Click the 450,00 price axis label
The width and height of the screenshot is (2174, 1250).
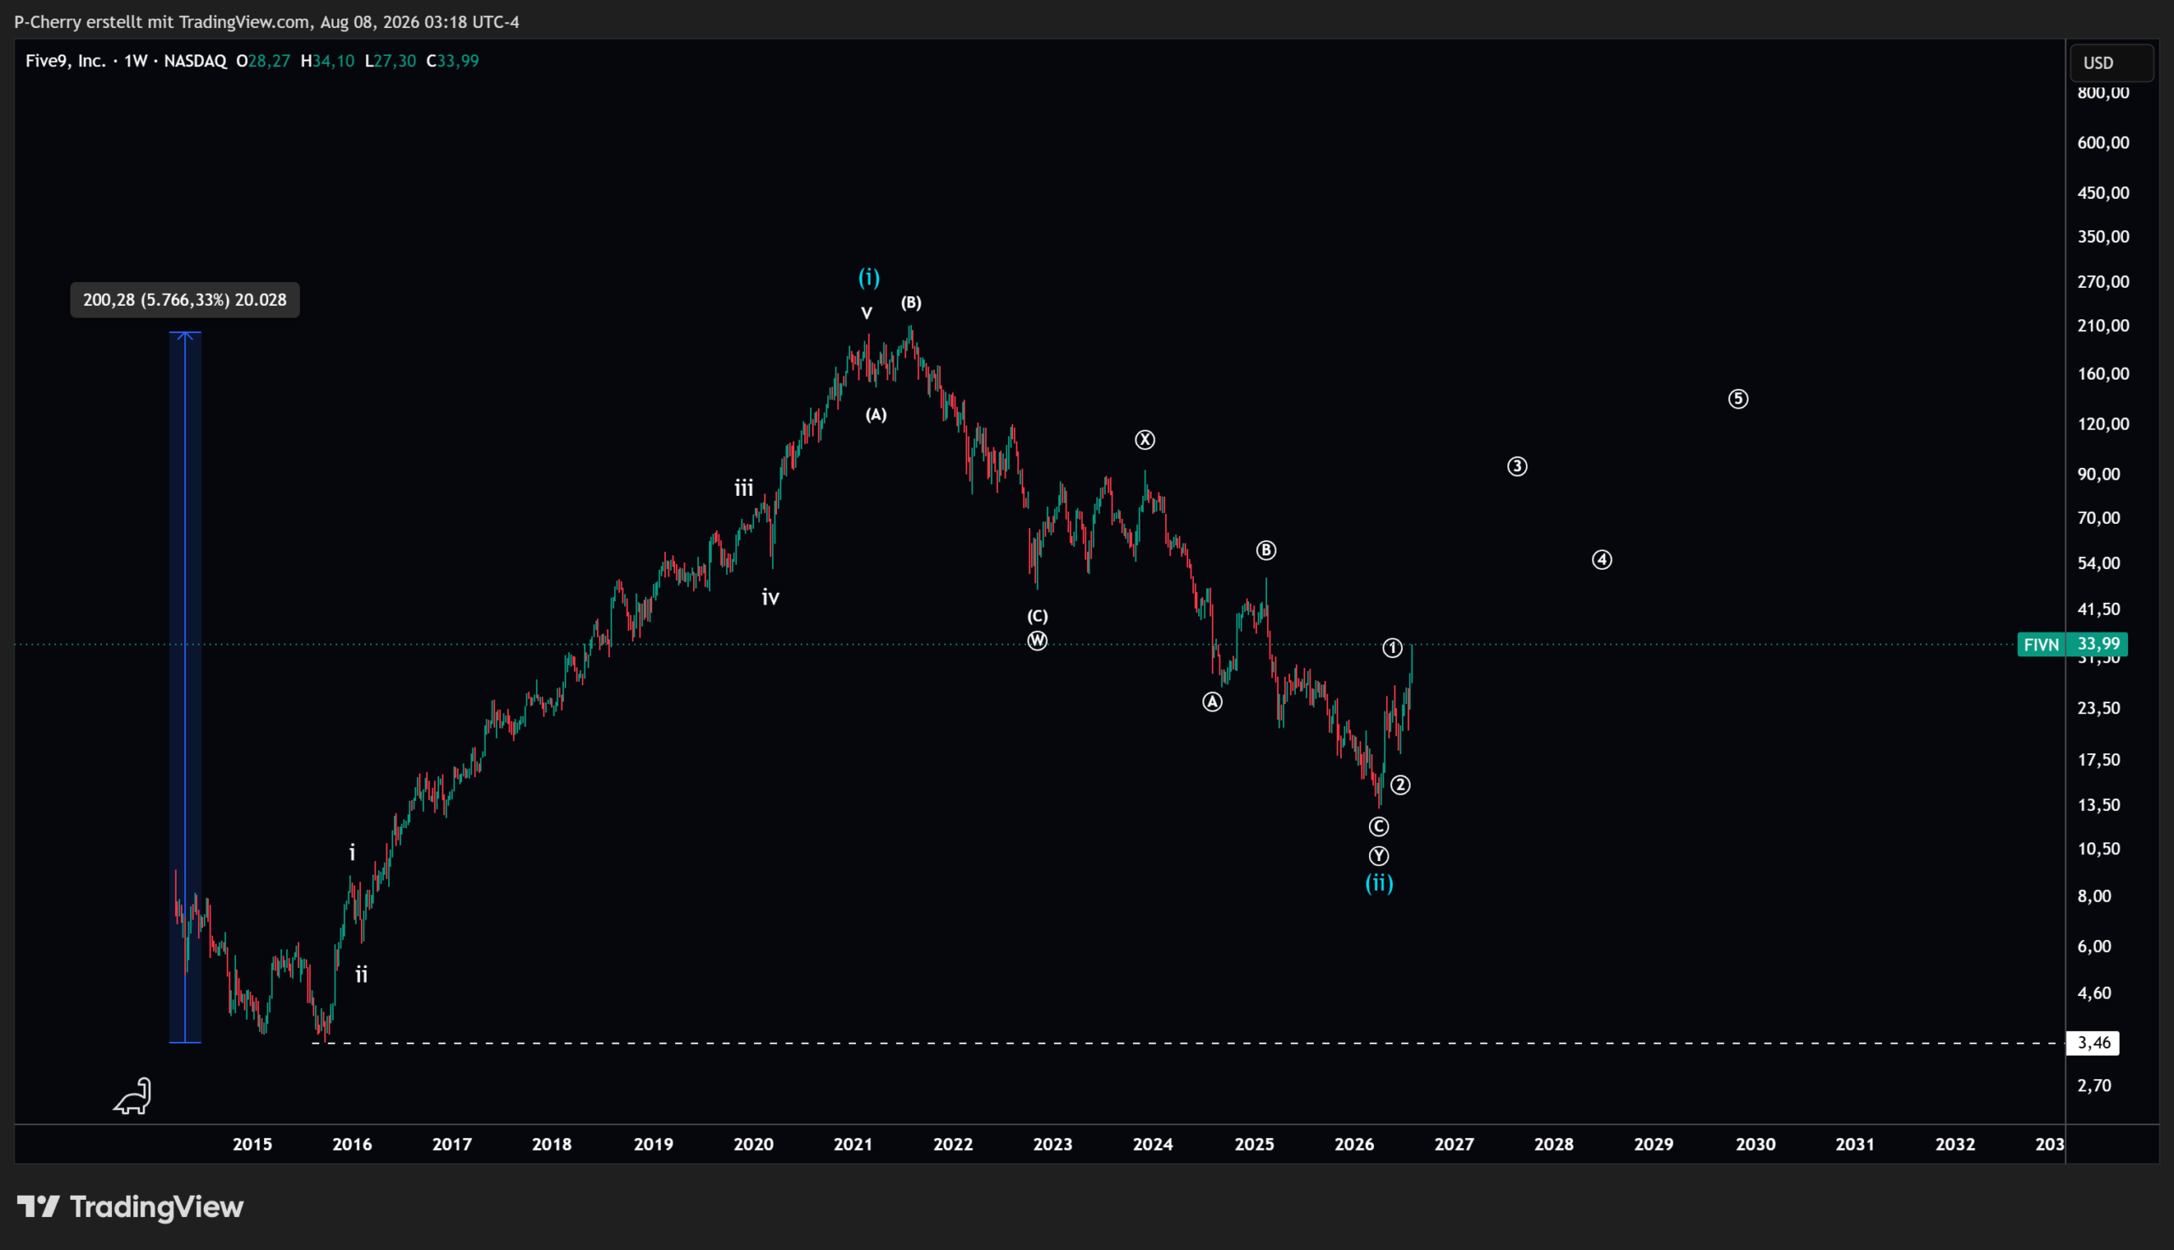(x=2103, y=192)
